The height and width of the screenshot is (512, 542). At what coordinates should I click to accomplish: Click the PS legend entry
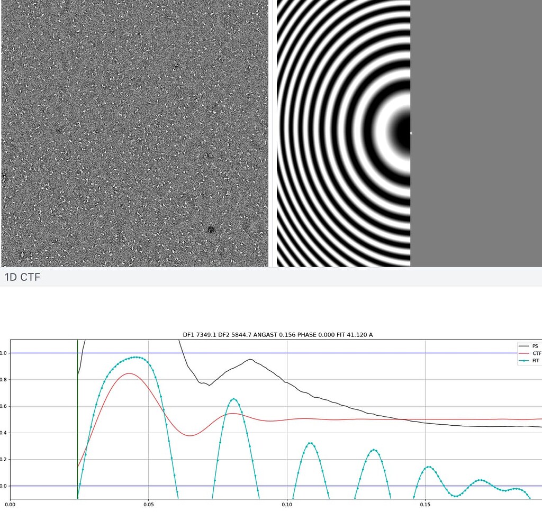click(530, 346)
